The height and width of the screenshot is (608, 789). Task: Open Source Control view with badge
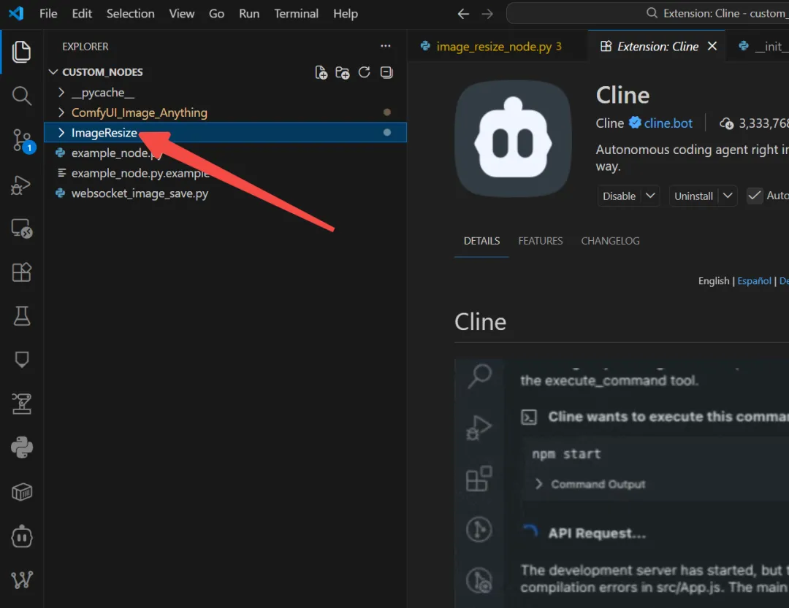point(22,140)
